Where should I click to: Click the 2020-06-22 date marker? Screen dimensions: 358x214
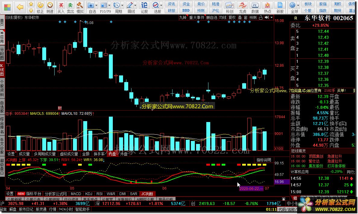251,188
